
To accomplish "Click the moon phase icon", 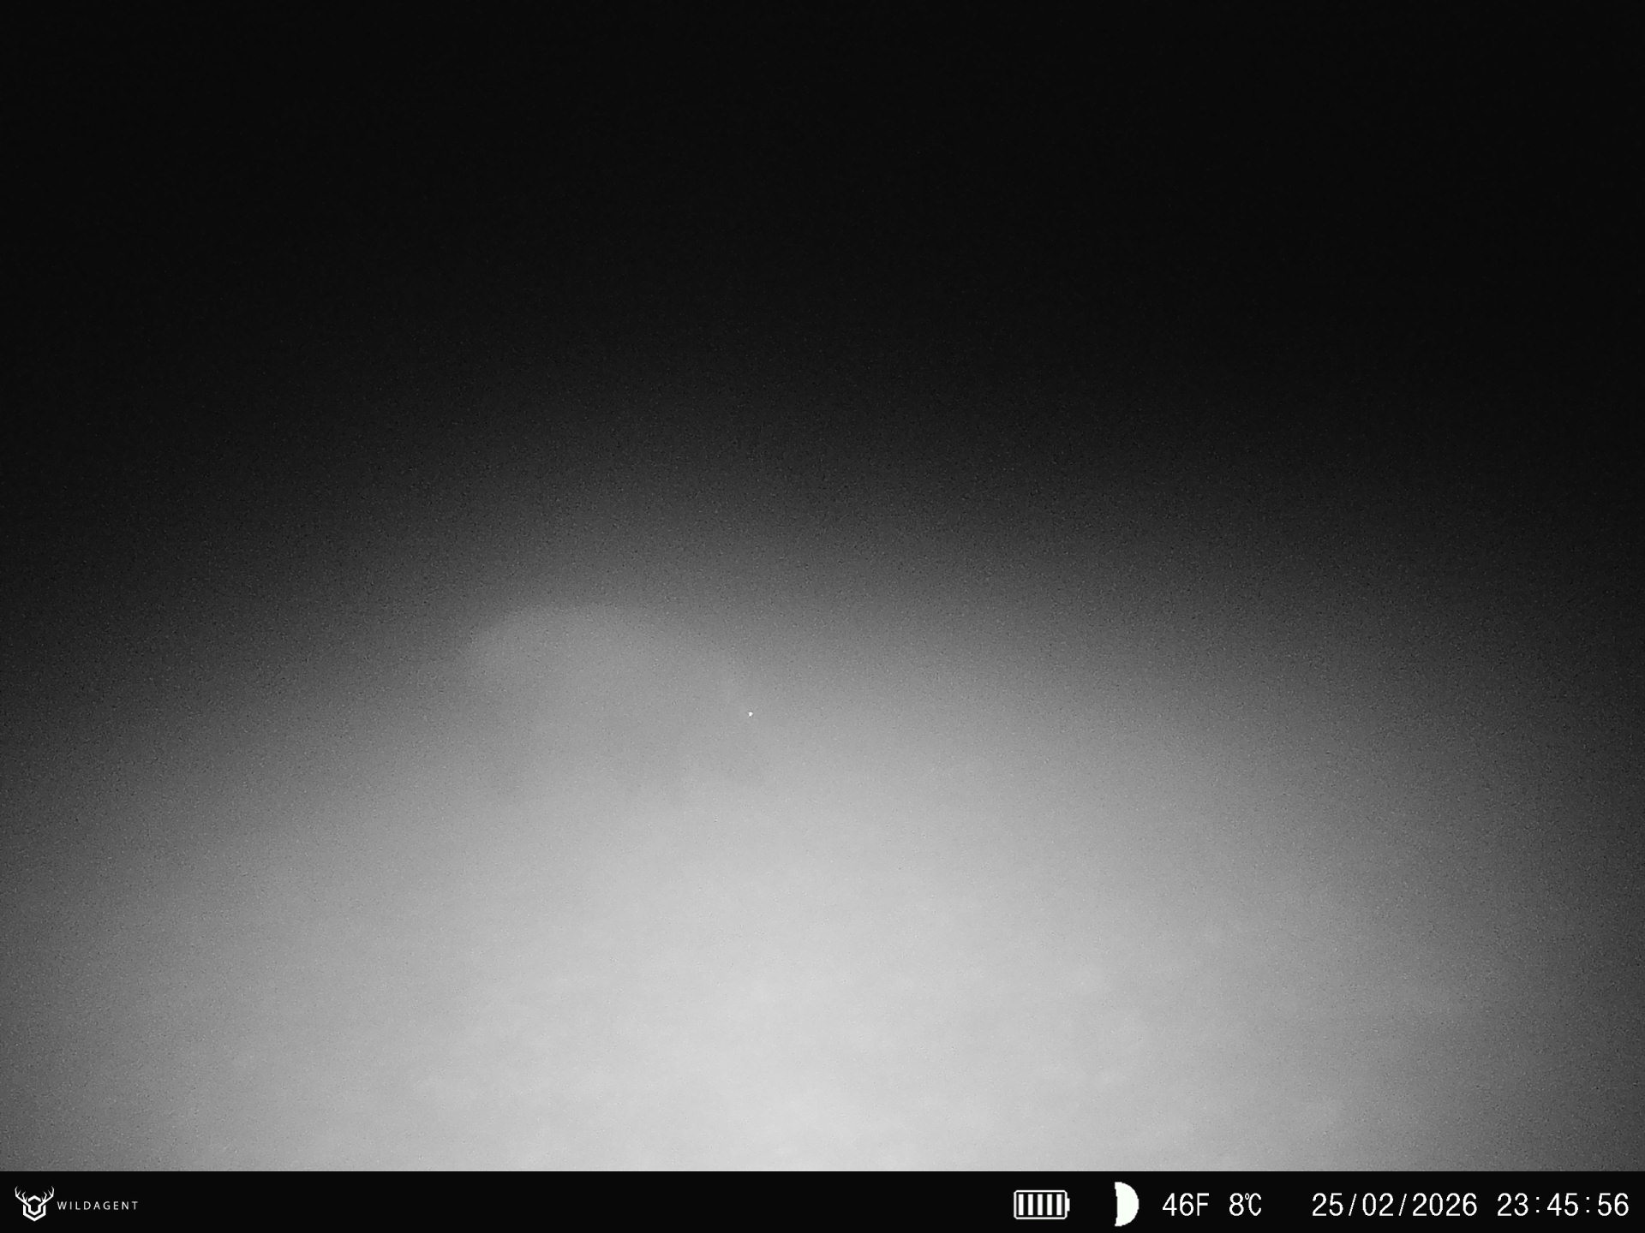I will coord(1126,1205).
